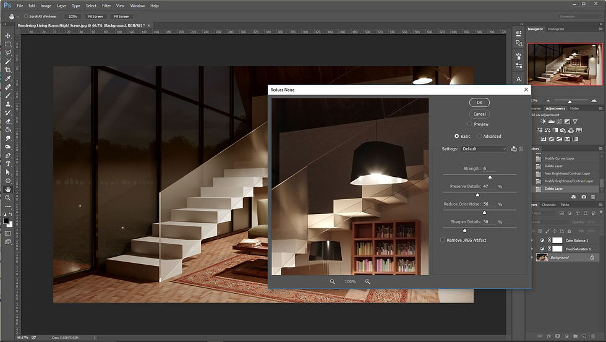Viewport: 606px width, 342px height.
Task: Adjust the Preserve Details slider handle
Action: pyautogui.click(x=477, y=195)
